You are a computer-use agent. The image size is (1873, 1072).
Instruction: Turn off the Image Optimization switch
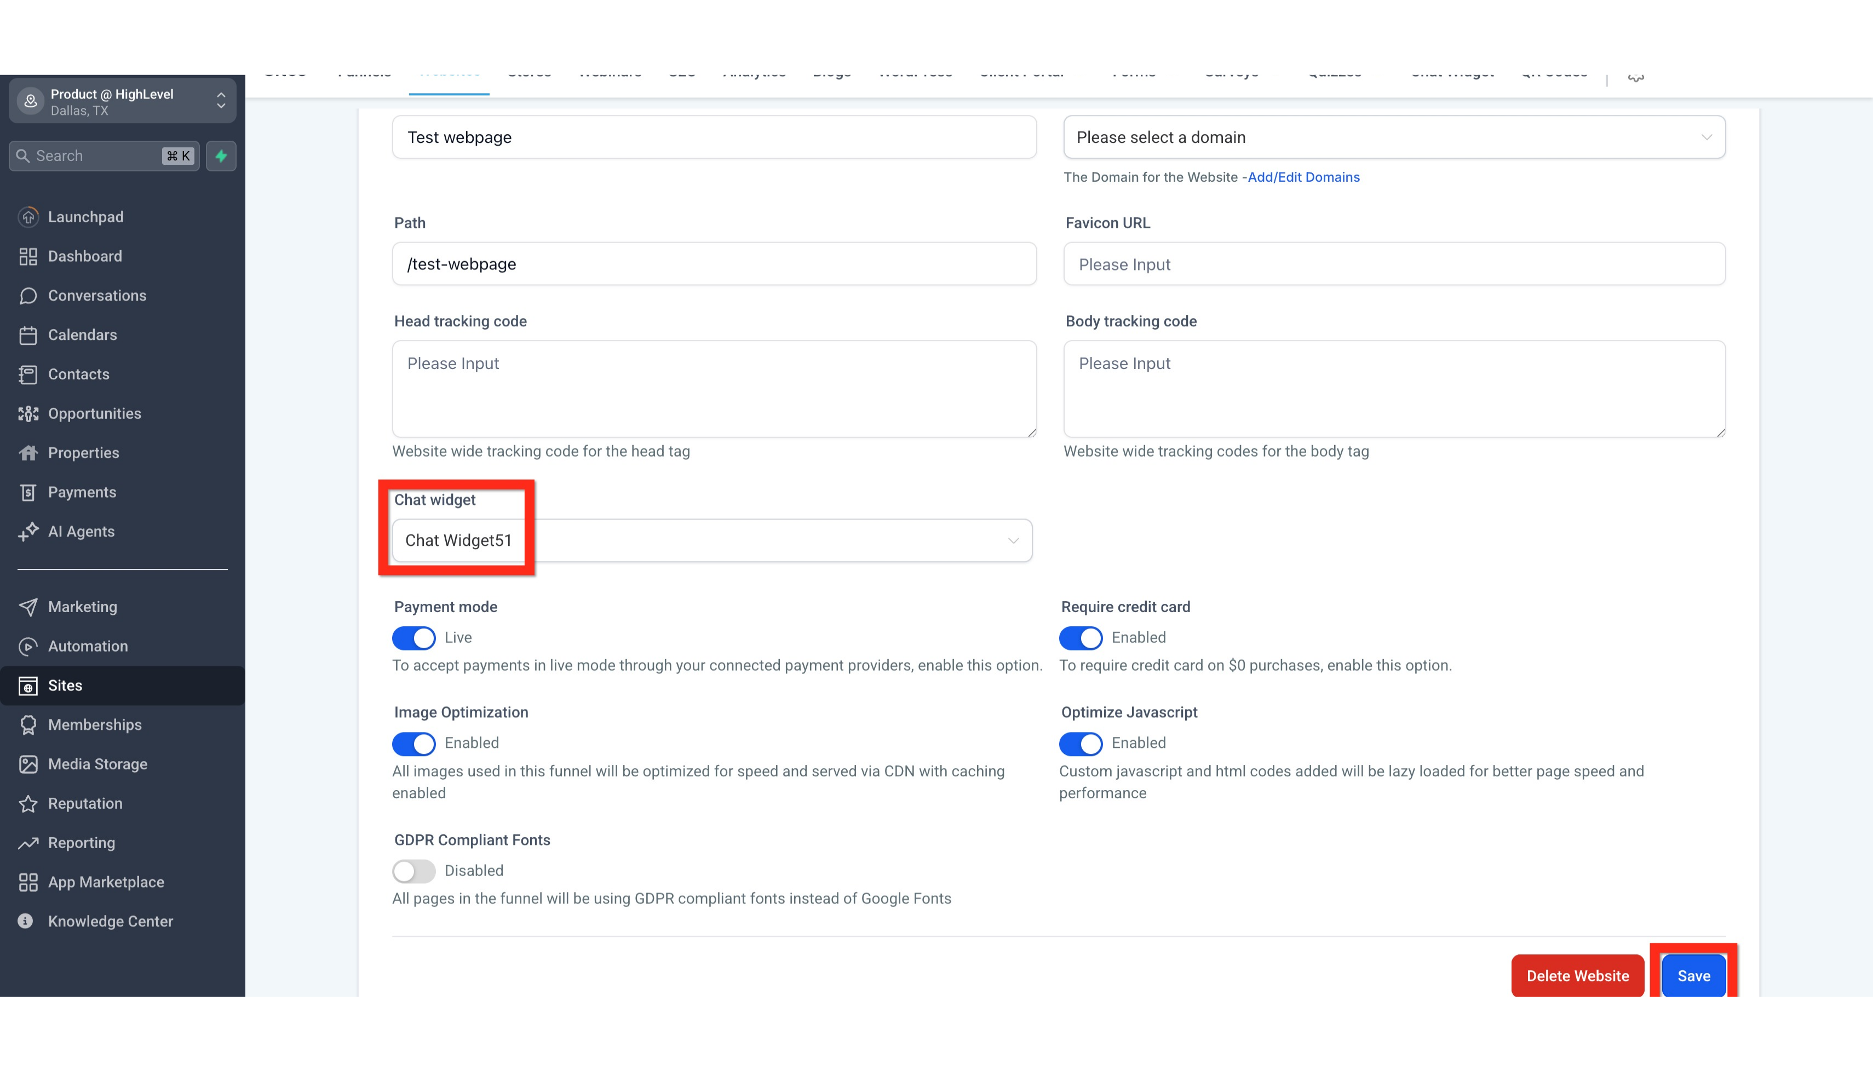pyautogui.click(x=414, y=744)
